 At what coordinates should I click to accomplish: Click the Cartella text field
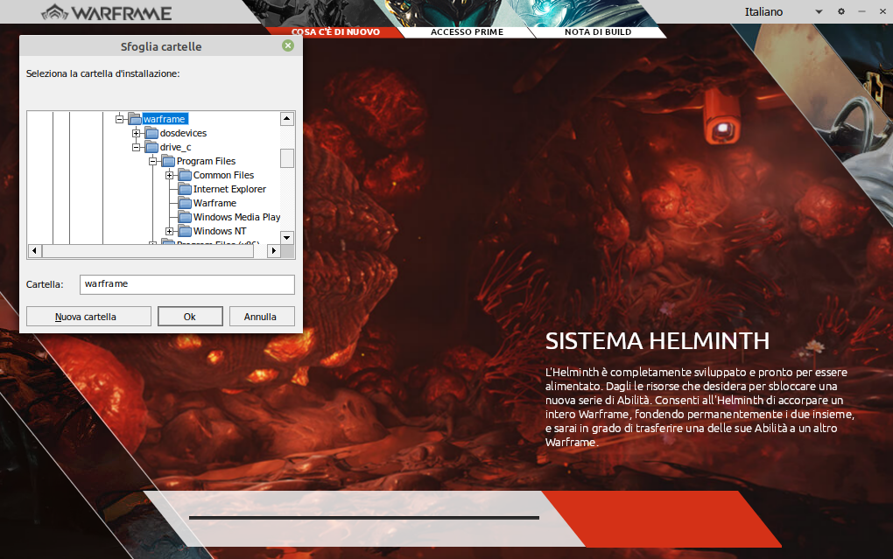click(187, 284)
